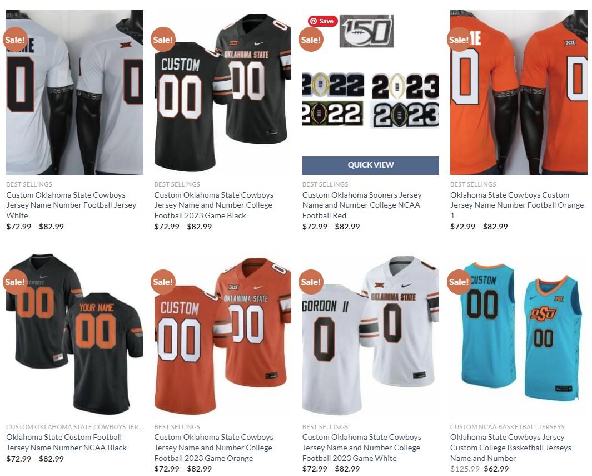The height and width of the screenshot is (476, 592).
Task: Click Sale badge on orange custom jersey
Action: pos(459,40)
